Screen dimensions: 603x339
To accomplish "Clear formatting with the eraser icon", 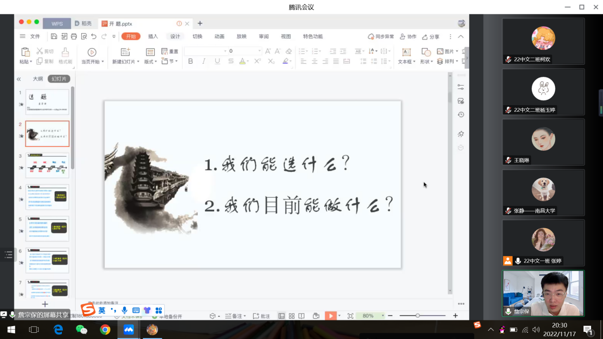I will 288,51.
